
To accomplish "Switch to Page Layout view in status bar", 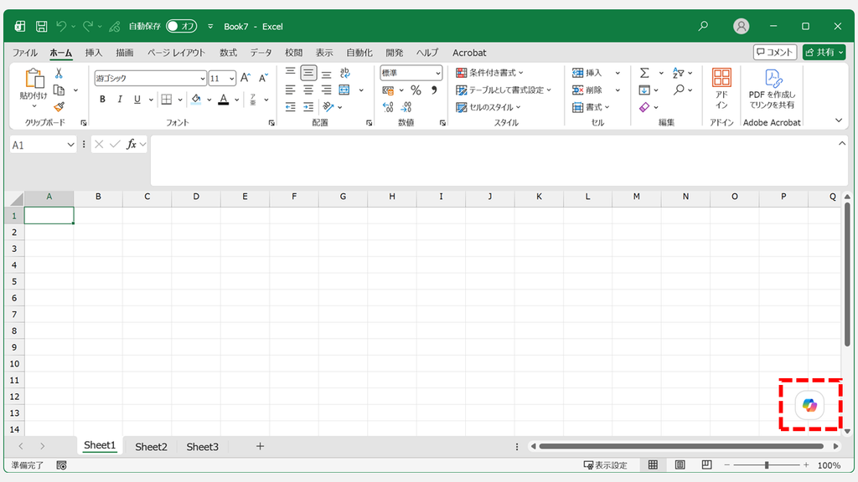I will [680, 465].
